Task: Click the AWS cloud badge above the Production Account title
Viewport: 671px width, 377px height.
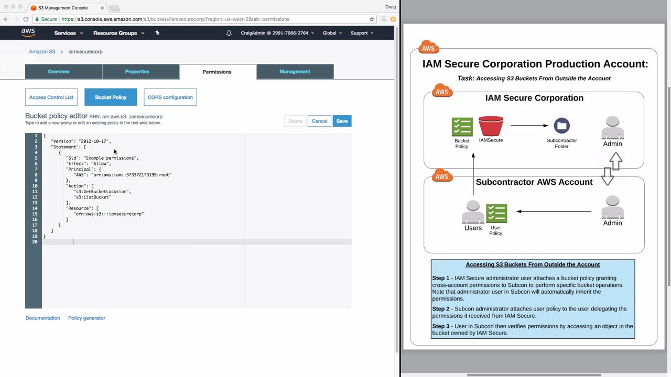Action: (429, 48)
